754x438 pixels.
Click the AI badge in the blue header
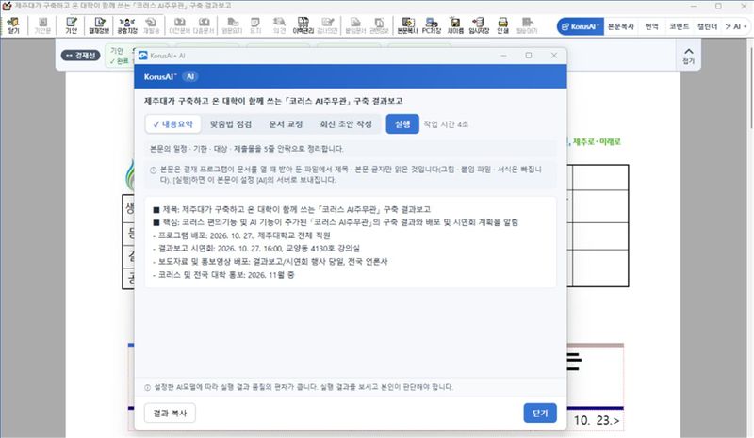190,76
